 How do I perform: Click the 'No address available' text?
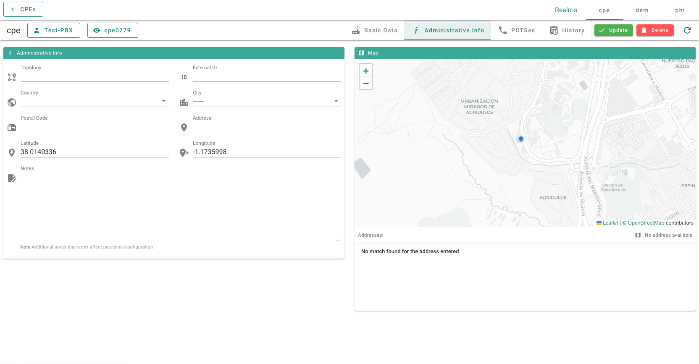click(668, 235)
